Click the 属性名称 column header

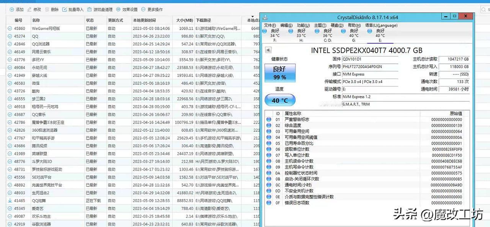tap(351, 113)
